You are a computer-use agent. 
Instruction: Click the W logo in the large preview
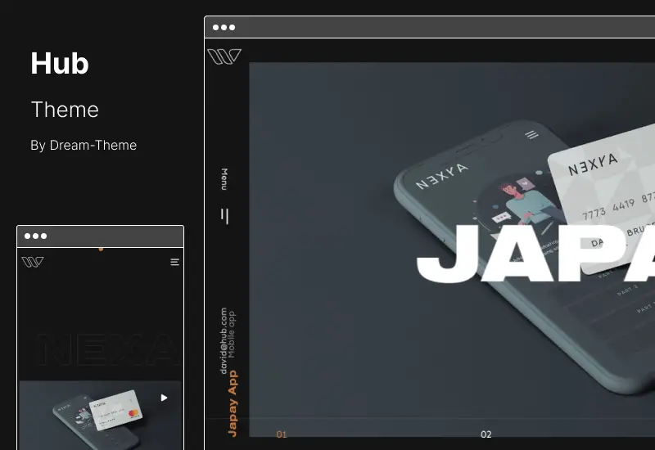(224, 56)
